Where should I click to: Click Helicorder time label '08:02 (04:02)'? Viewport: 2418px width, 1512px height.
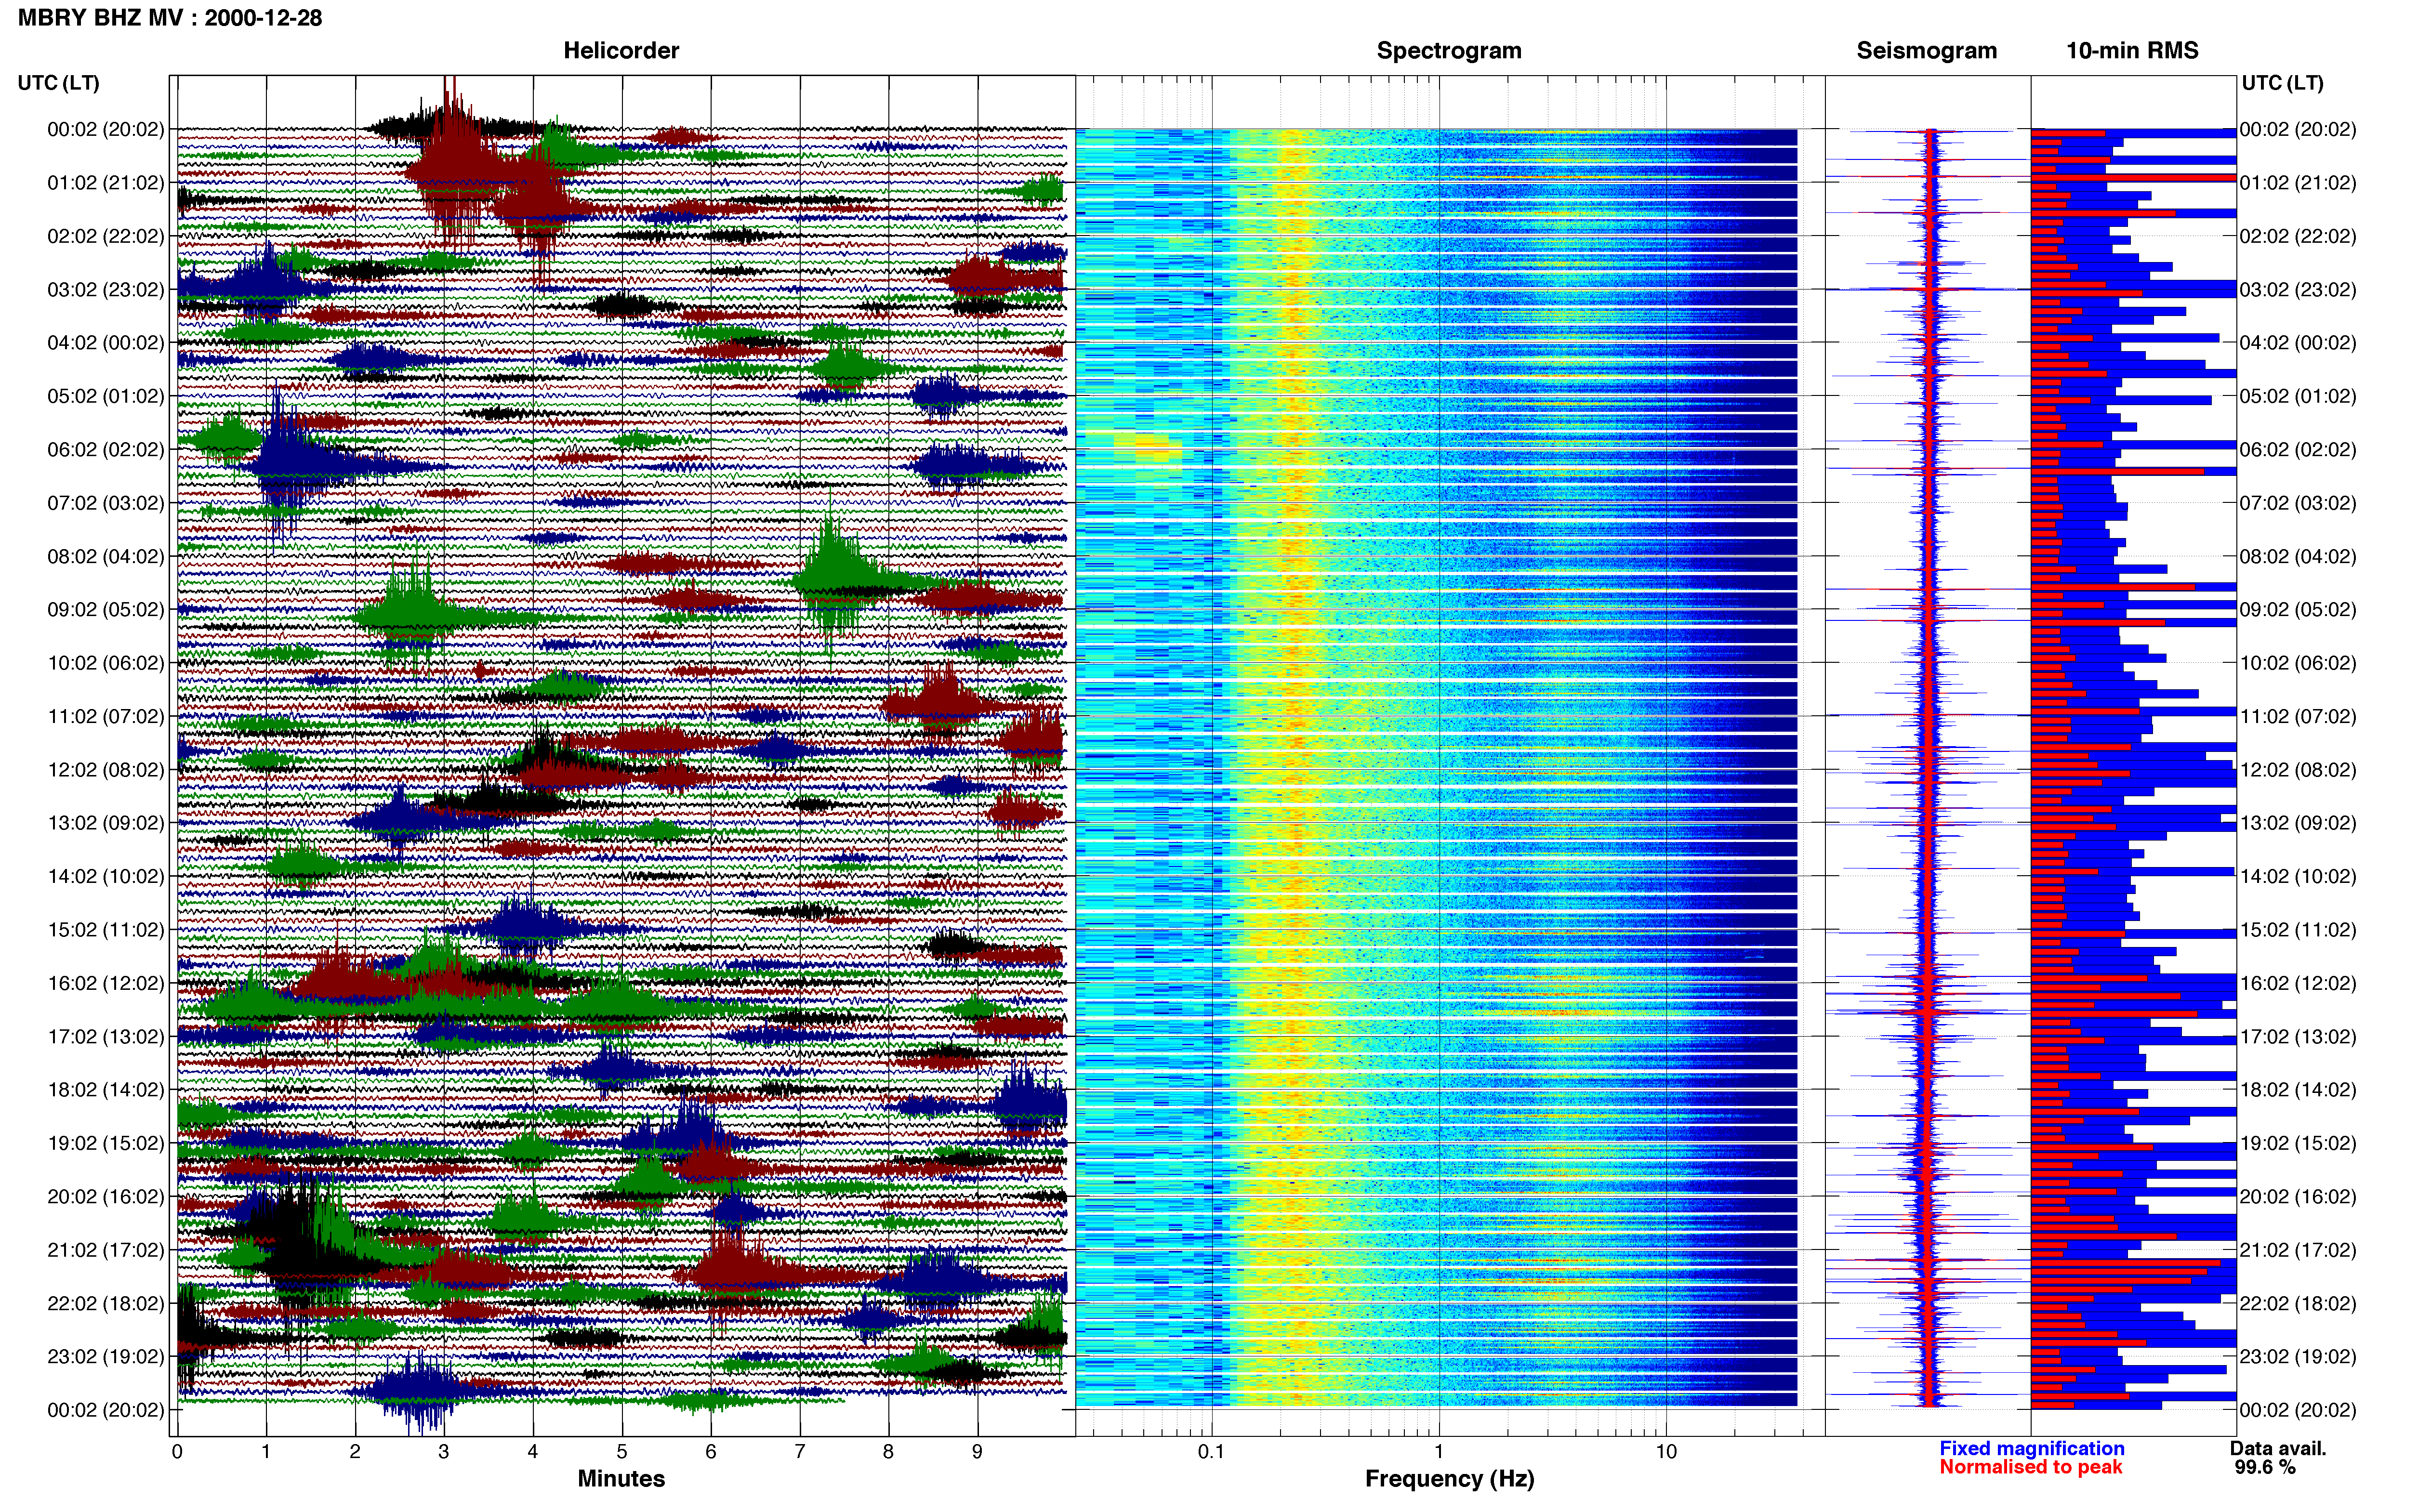coord(106,556)
